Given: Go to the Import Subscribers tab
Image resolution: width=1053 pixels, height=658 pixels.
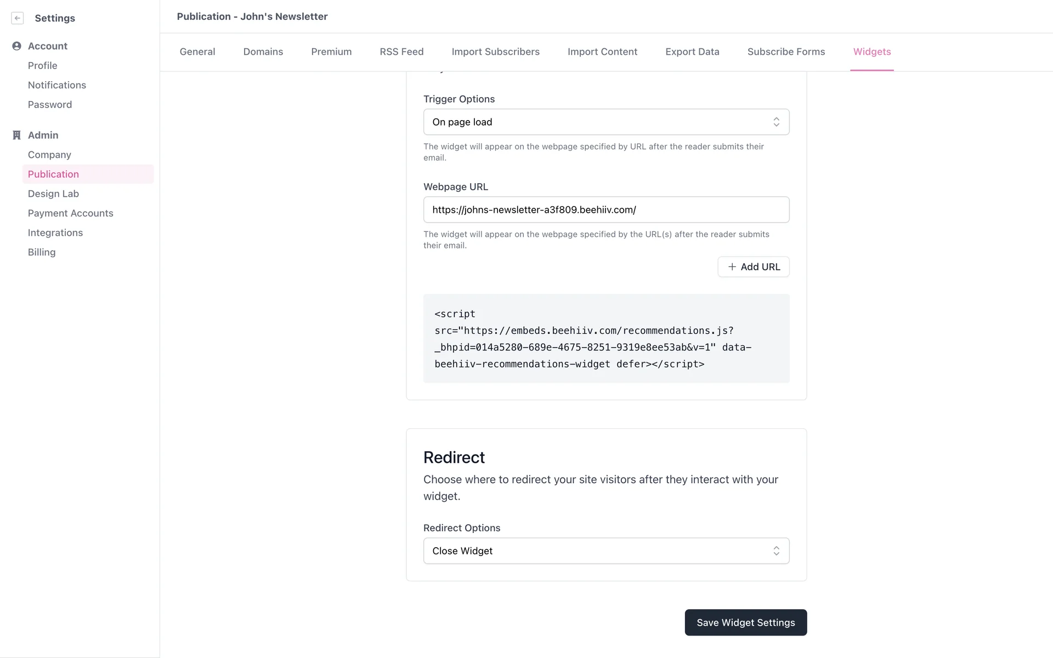Looking at the screenshot, I should [x=495, y=52].
